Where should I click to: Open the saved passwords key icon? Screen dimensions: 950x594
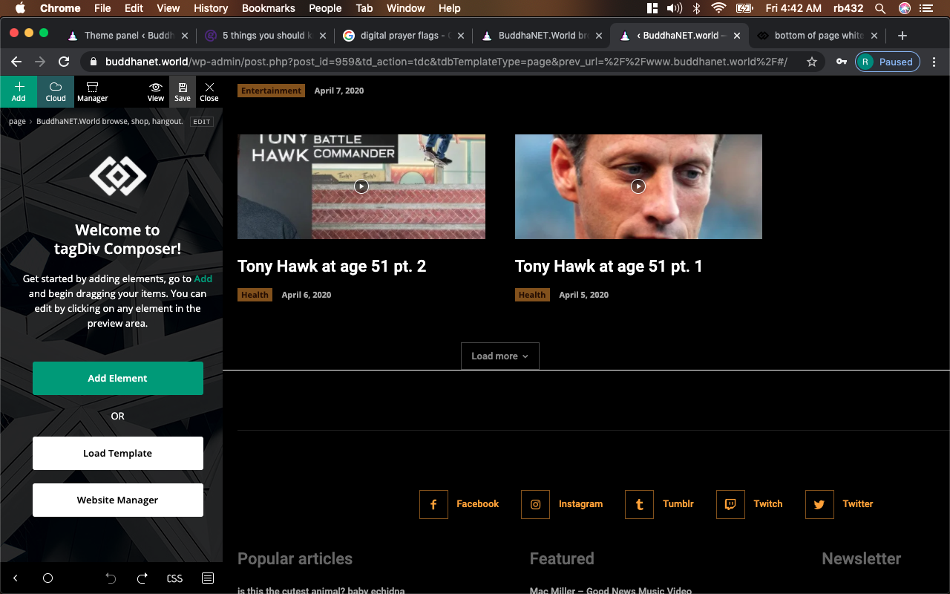pyautogui.click(x=842, y=62)
